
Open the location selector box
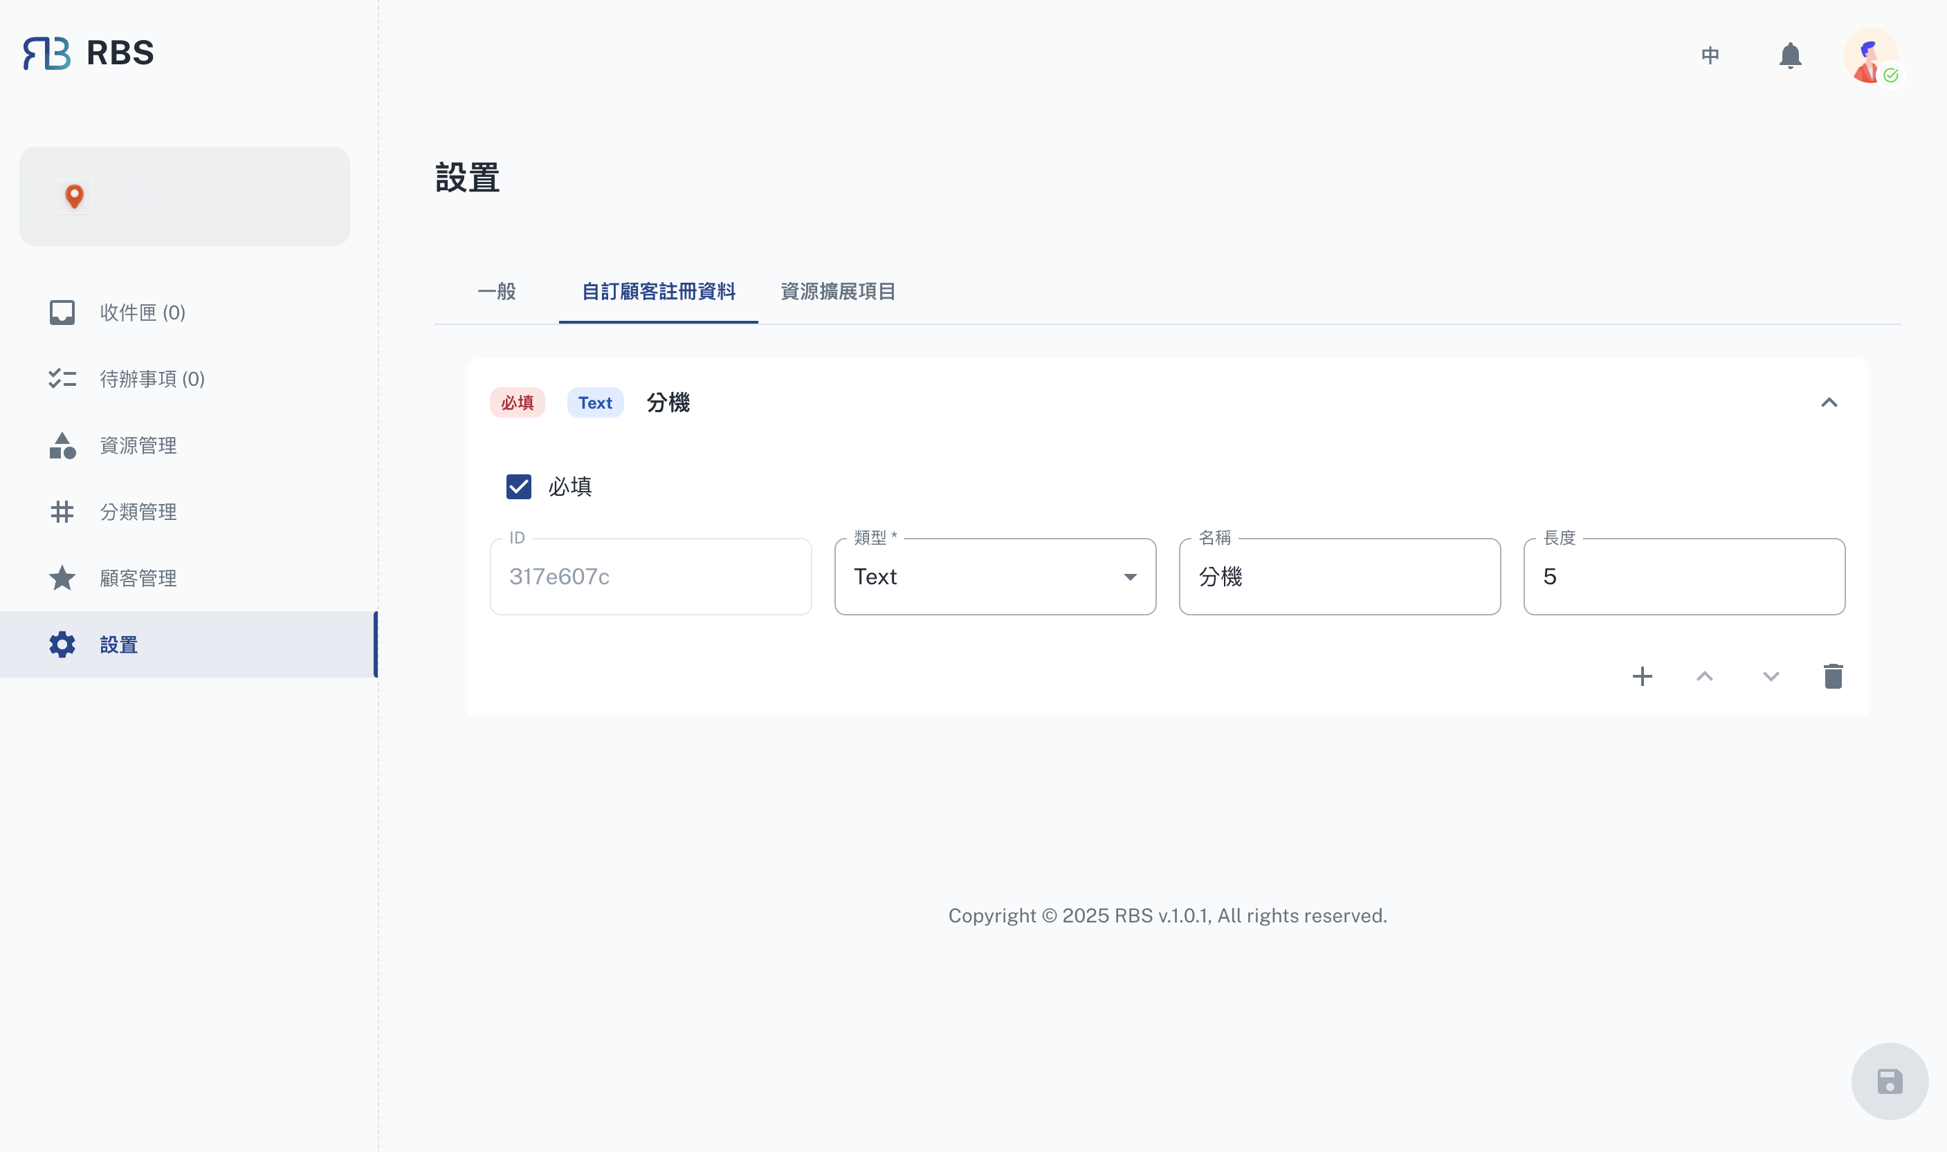pos(184,196)
